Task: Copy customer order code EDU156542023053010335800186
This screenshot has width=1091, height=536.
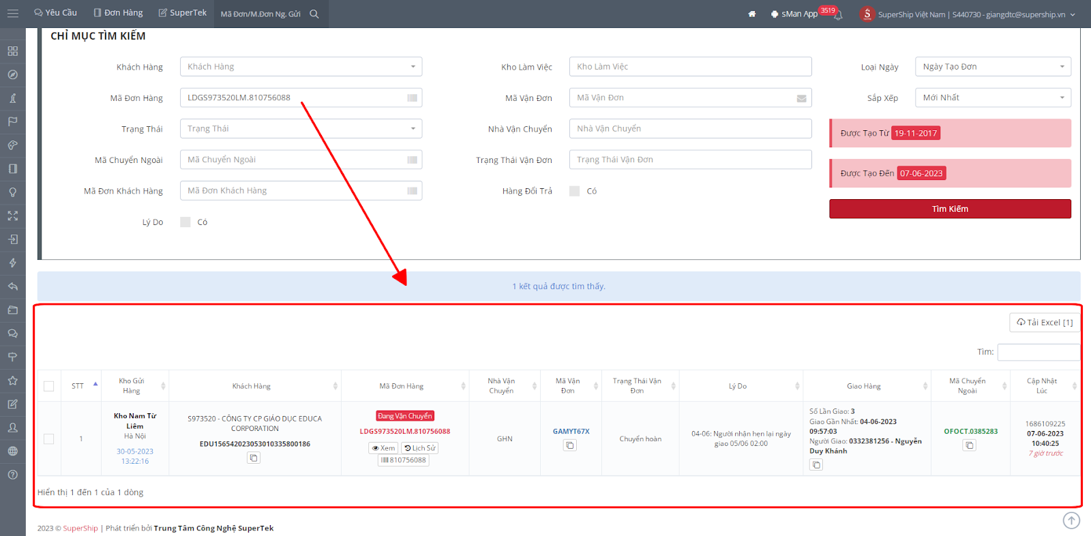Action: point(254,458)
